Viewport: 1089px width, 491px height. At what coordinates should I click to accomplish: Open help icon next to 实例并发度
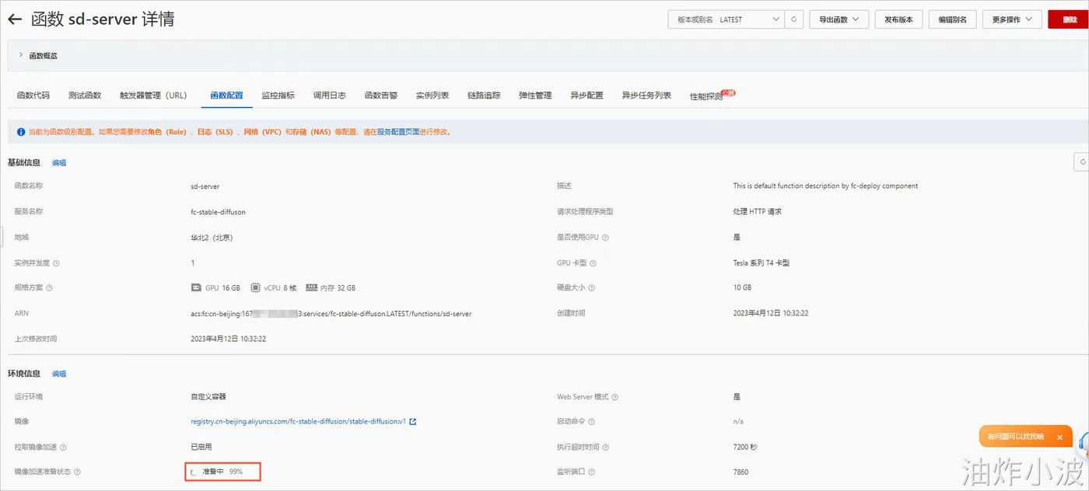click(x=56, y=263)
